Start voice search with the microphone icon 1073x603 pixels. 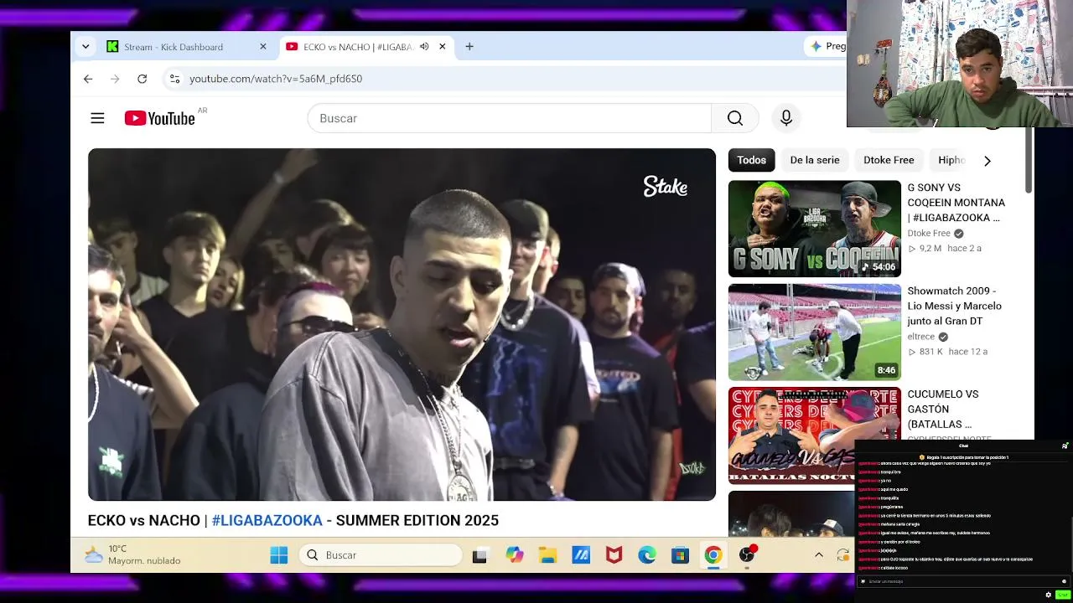786,118
